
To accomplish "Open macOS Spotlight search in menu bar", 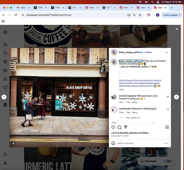I will tap(152, 2).
